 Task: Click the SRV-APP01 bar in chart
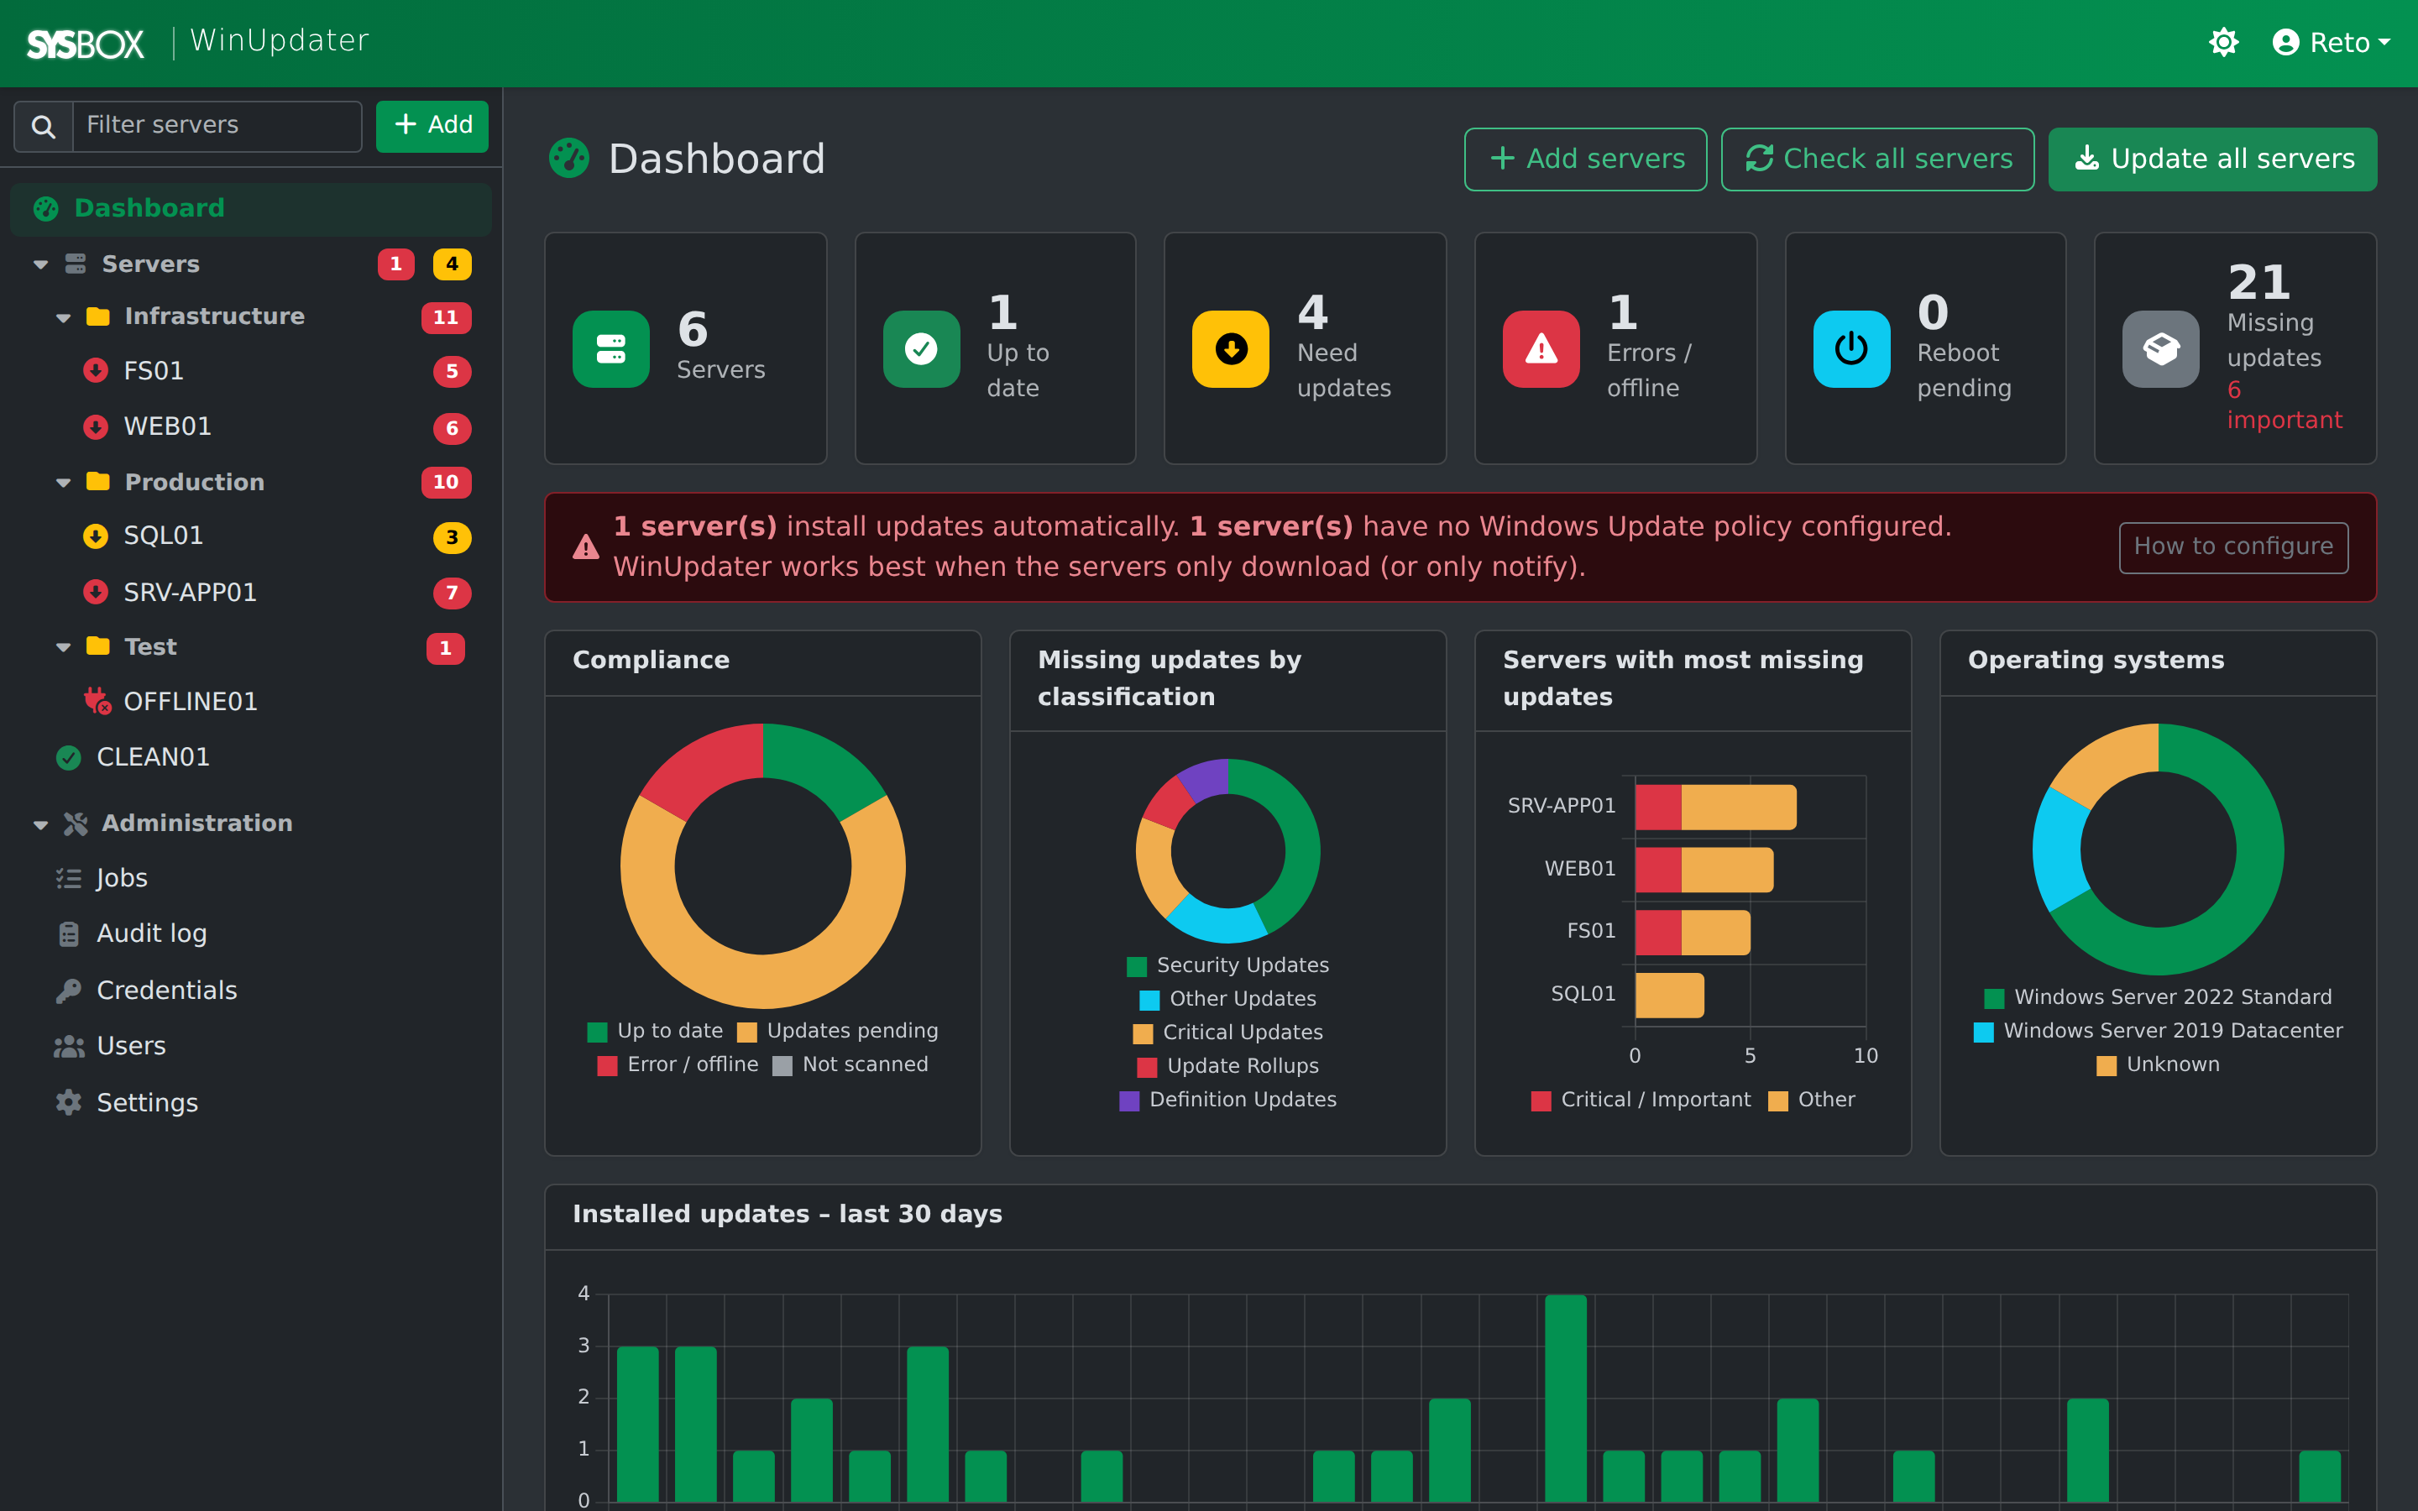(1715, 808)
